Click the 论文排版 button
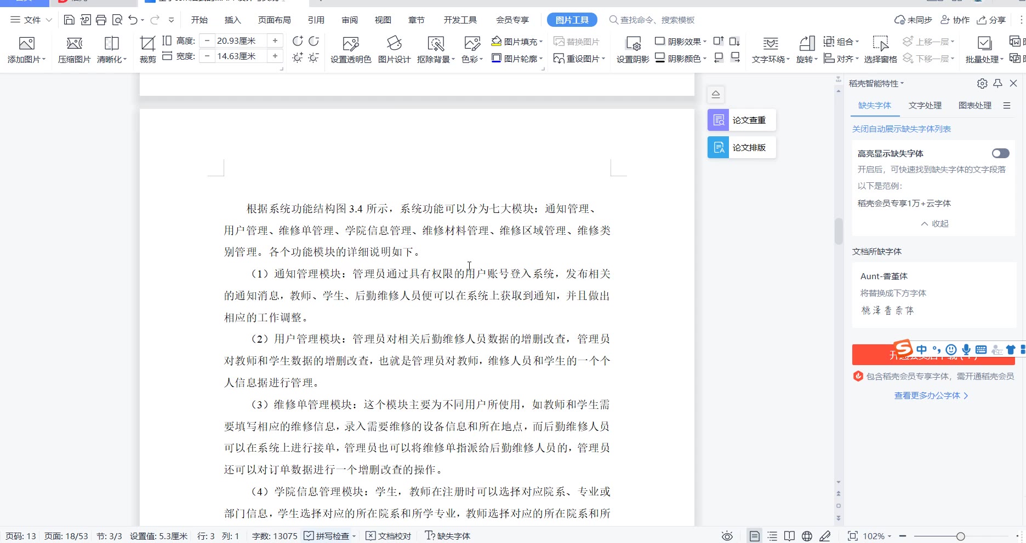Screen dimensions: 1026x543 (742, 147)
